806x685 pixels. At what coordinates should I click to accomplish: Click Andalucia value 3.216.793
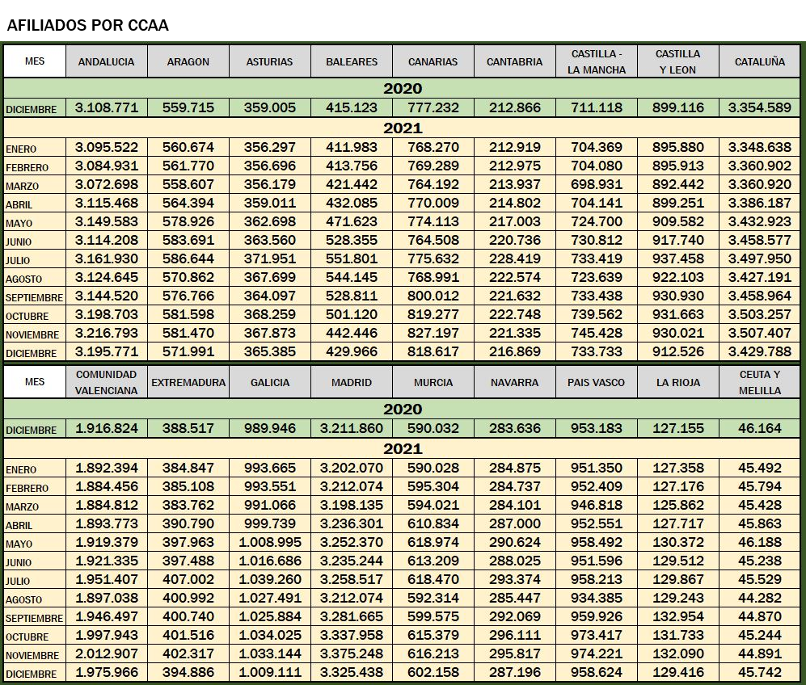coord(107,334)
